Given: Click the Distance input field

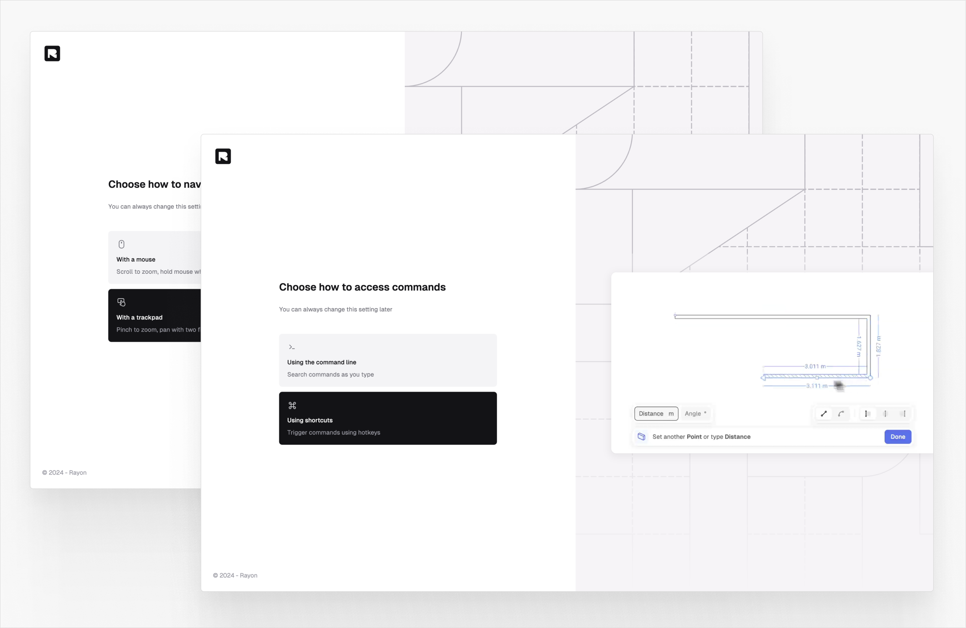Looking at the screenshot, I should coord(656,414).
